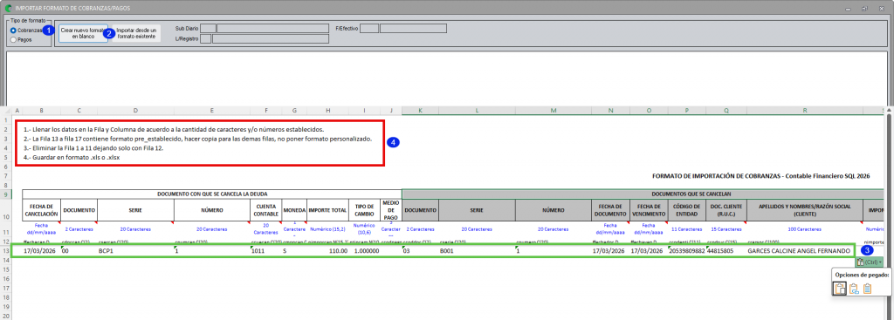Click the L/Registro code field
Screen dimensions: 894x320
coord(206,38)
